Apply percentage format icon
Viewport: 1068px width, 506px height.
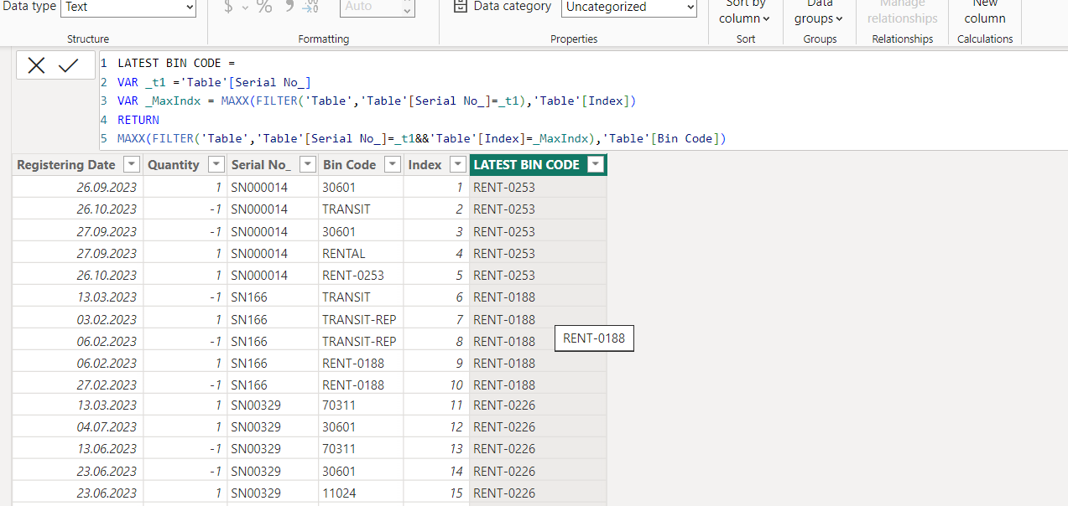[x=264, y=7]
